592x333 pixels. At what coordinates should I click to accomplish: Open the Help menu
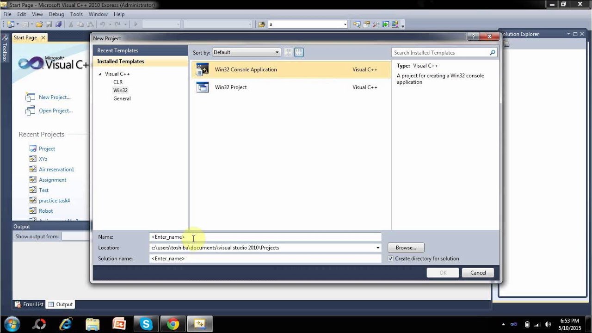[x=119, y=14]
